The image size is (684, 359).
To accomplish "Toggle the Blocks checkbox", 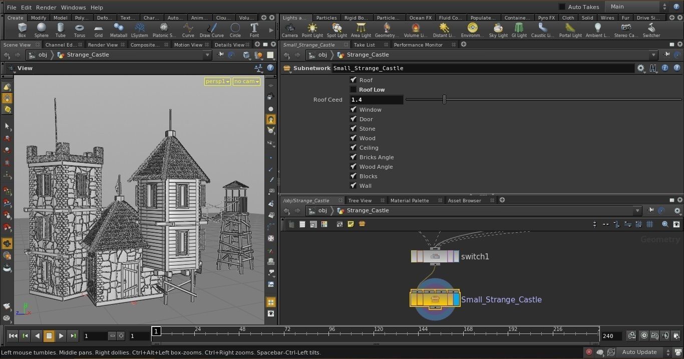I will [x=354, y=176].
